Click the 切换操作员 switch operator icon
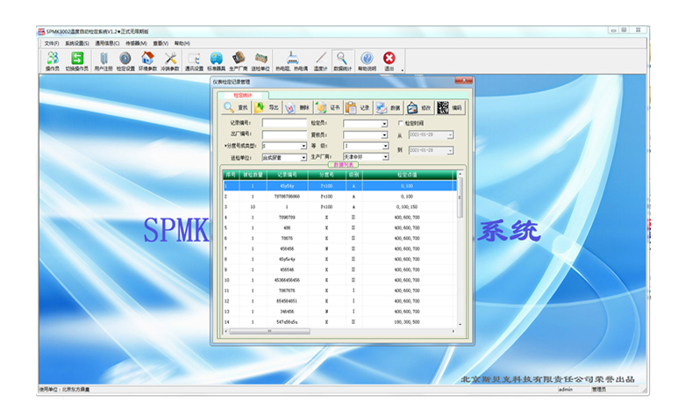685x417 pixels. (78, 61)
